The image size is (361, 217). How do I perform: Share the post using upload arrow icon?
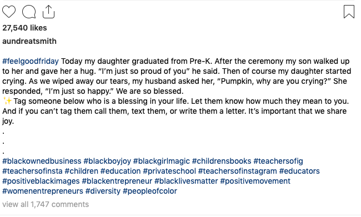click(x=48, y=12)
